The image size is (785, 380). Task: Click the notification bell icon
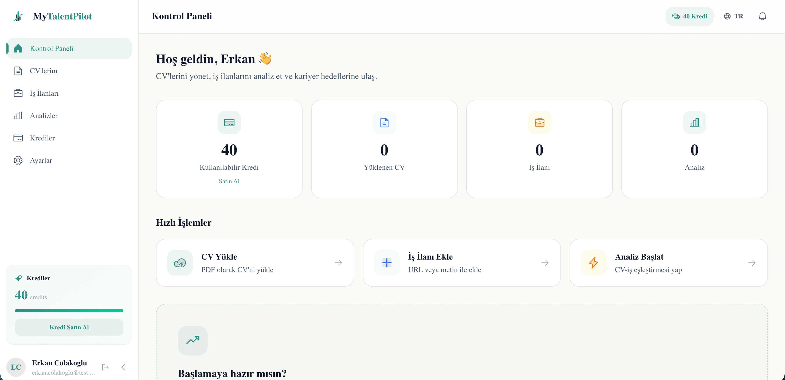762,16
